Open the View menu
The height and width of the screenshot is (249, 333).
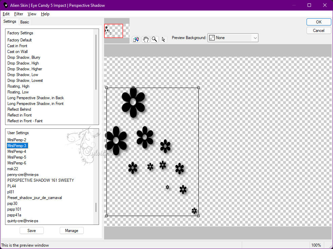32,14
